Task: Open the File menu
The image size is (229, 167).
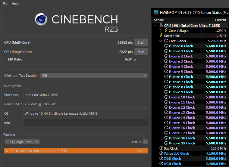Action: [x=5, y=4]
